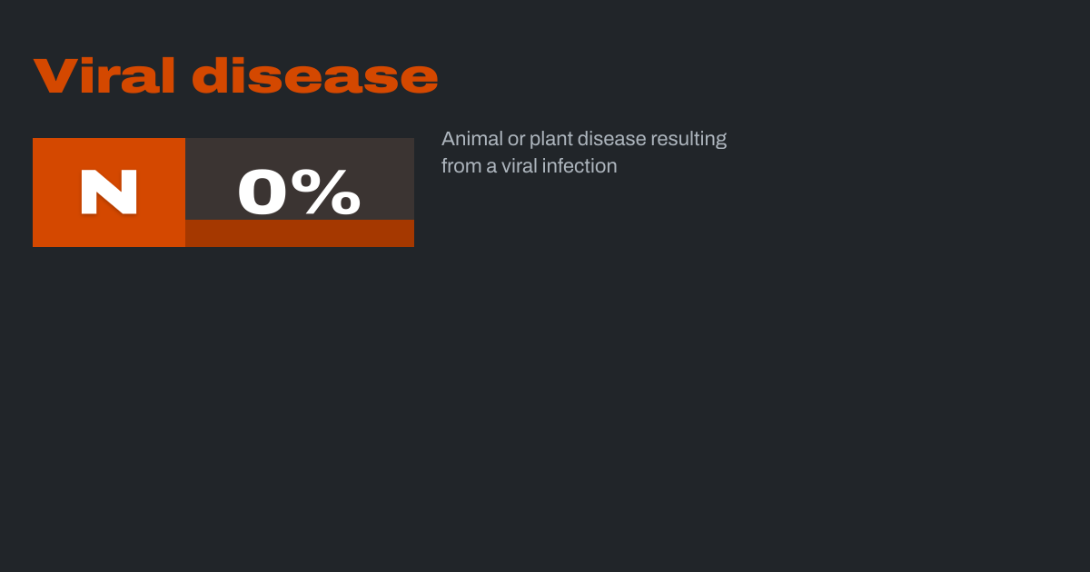Click the zero digit in 0%
Screen dimensions: 1090x572
(x=262, y=192)
